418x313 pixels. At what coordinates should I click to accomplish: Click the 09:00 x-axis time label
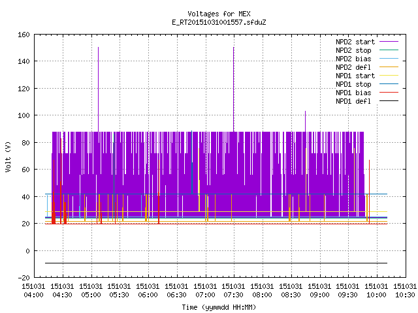tap(319, 295)
